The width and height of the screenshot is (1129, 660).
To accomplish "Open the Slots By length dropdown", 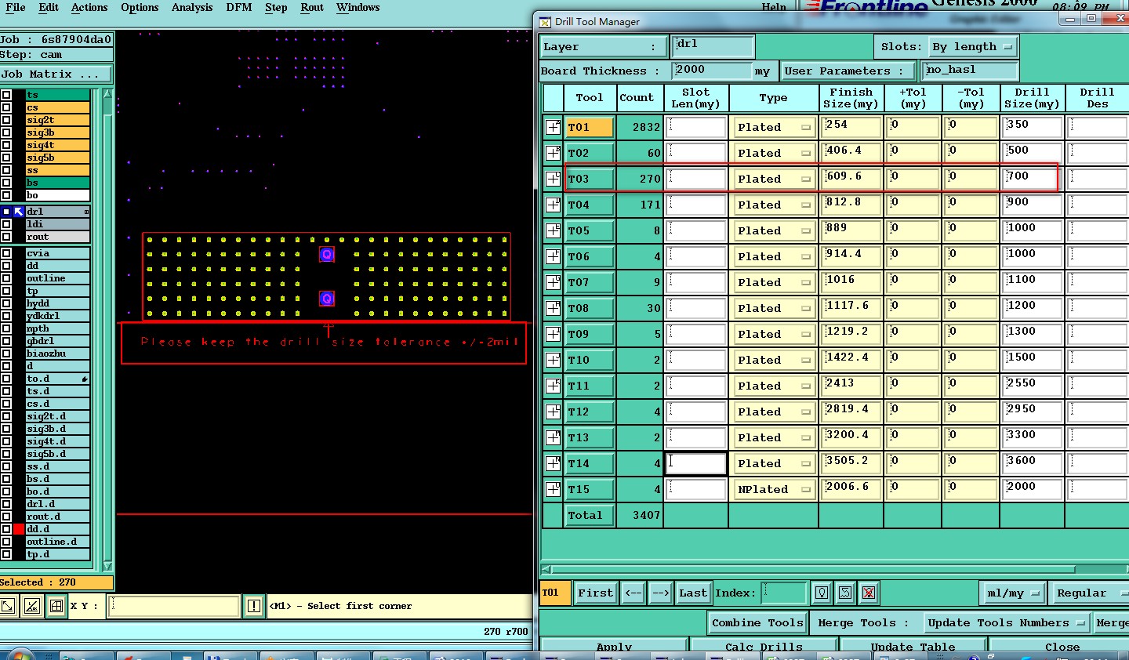I will click(972, 47).
